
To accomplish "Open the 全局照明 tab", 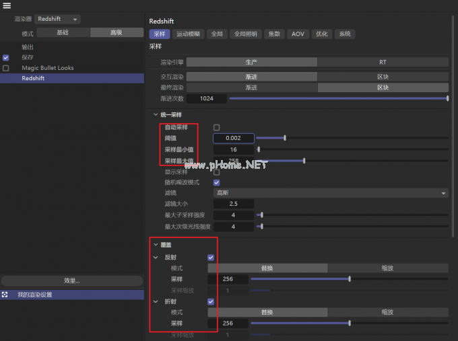I will [246, 34].
